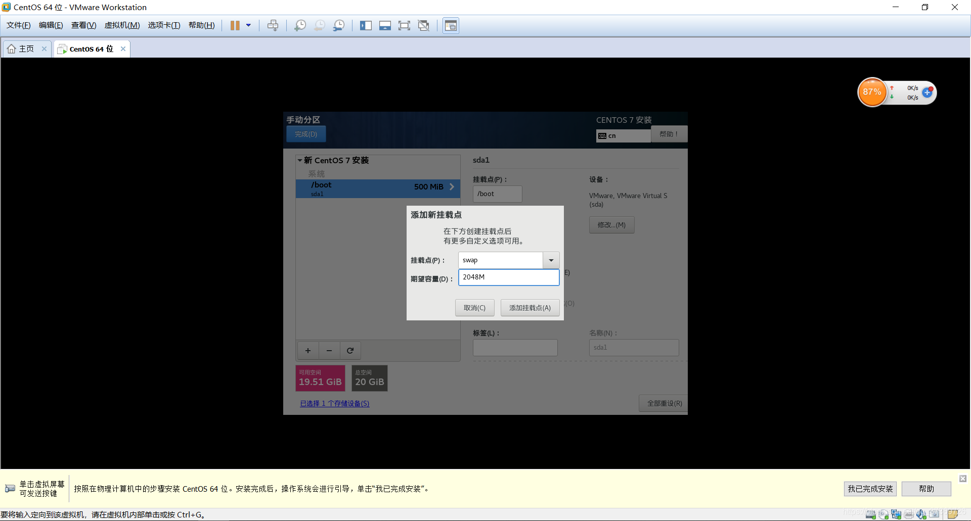This screenshot has width=971, height=521.
Task: Click the 全部重设(R) button
Action: point(664,403)
